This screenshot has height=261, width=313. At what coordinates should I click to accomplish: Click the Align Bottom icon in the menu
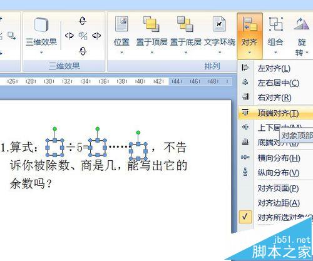[x=245, y=142]
